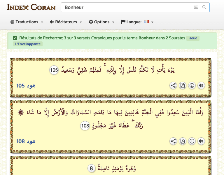
Task: Click the share icon for verse Houd 105
Action: click(x=173, y=85)
